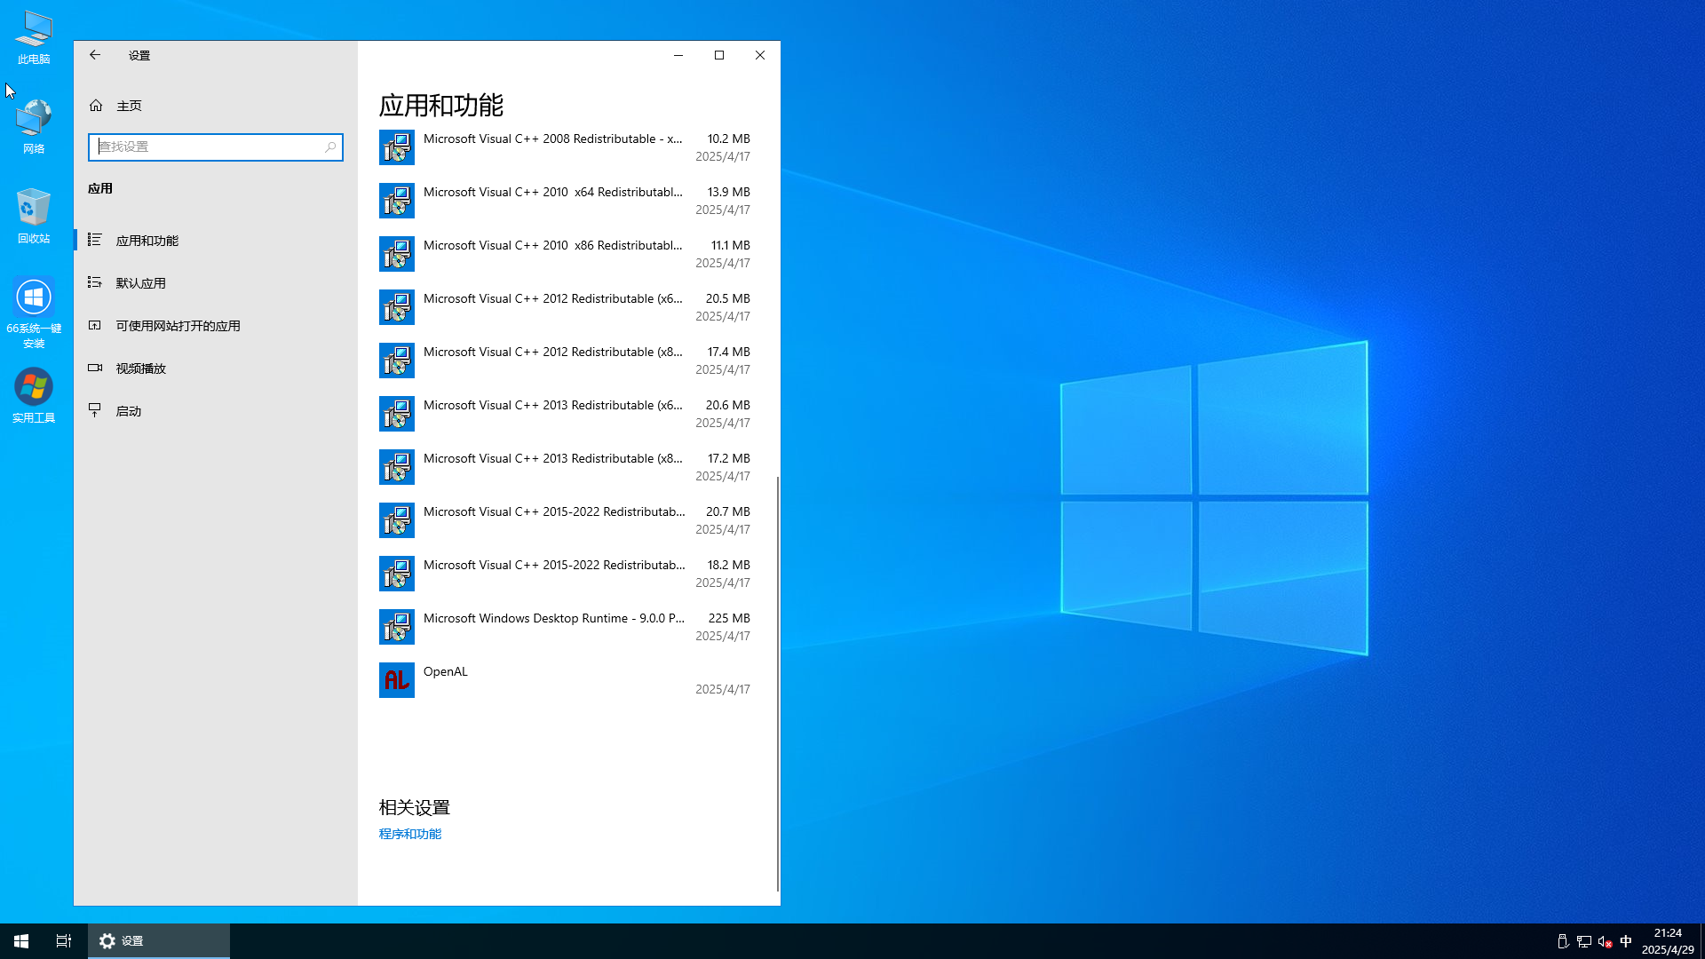Image resolution: width=1705 pixels, height=959 pixels.
Task: Click the apps list vertical scrollbar
Action: point(778,684)
